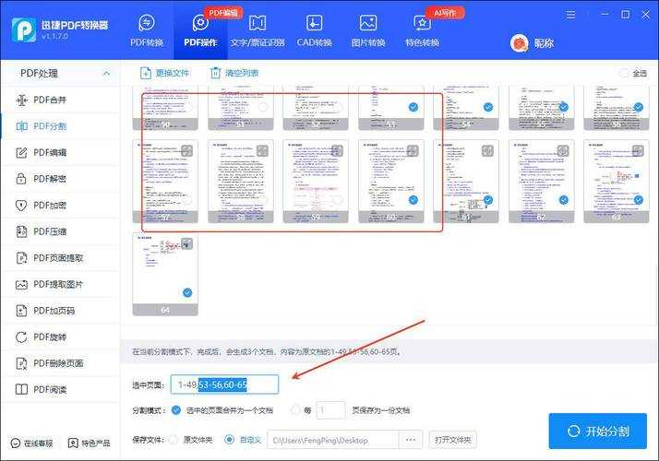This screenshot has height=461, width=659.
Task: Check the page 51 selection circle
Action: [x=263, y=107]
